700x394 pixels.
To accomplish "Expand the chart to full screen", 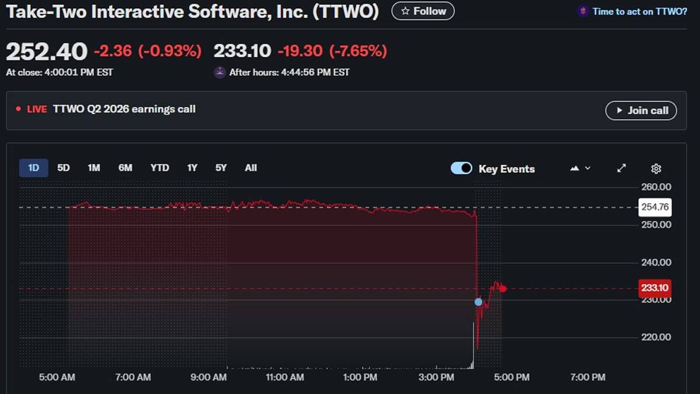I will click(x=622, y=168).
